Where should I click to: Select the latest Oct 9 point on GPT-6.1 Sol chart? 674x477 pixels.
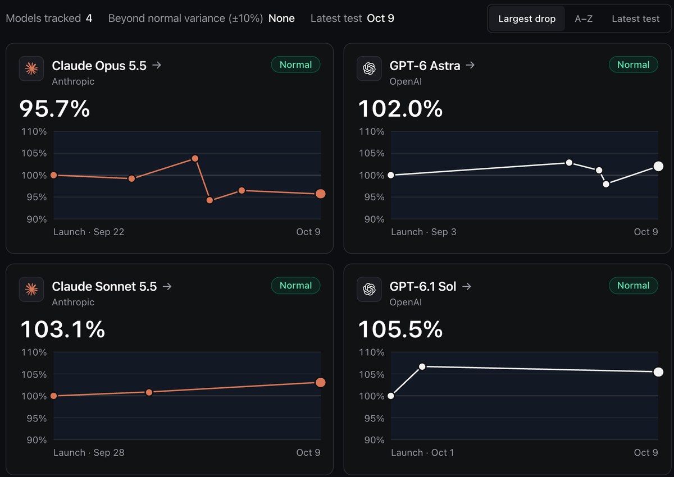click(x=658, y=372)
